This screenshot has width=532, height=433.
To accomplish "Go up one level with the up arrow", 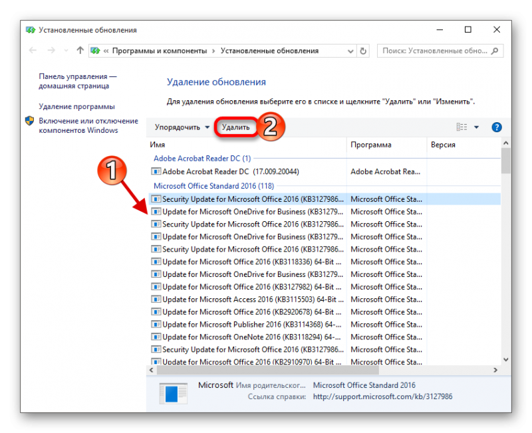I will pos(80,50).
